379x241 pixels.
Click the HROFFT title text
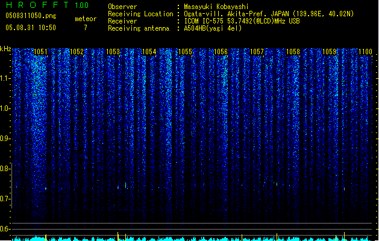click(37, 5)
